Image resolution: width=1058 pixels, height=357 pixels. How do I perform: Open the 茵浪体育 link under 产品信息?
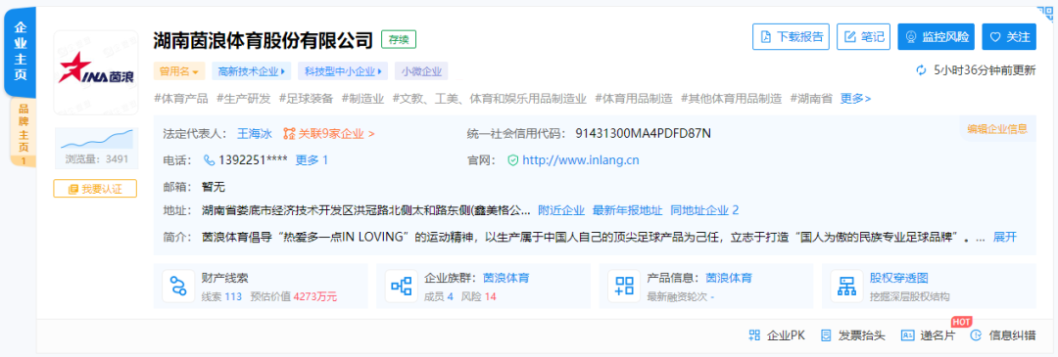tap(729, 278)
